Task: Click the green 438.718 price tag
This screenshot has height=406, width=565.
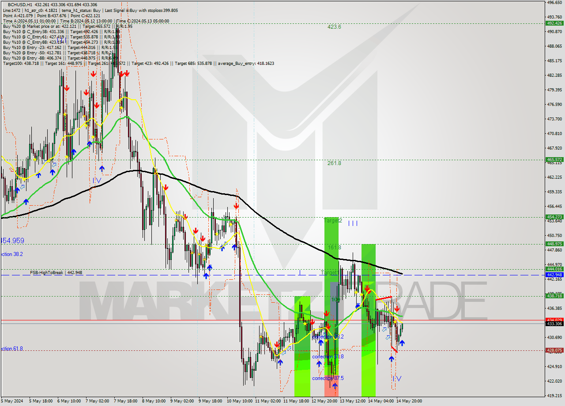Action: tap(554, 296)
